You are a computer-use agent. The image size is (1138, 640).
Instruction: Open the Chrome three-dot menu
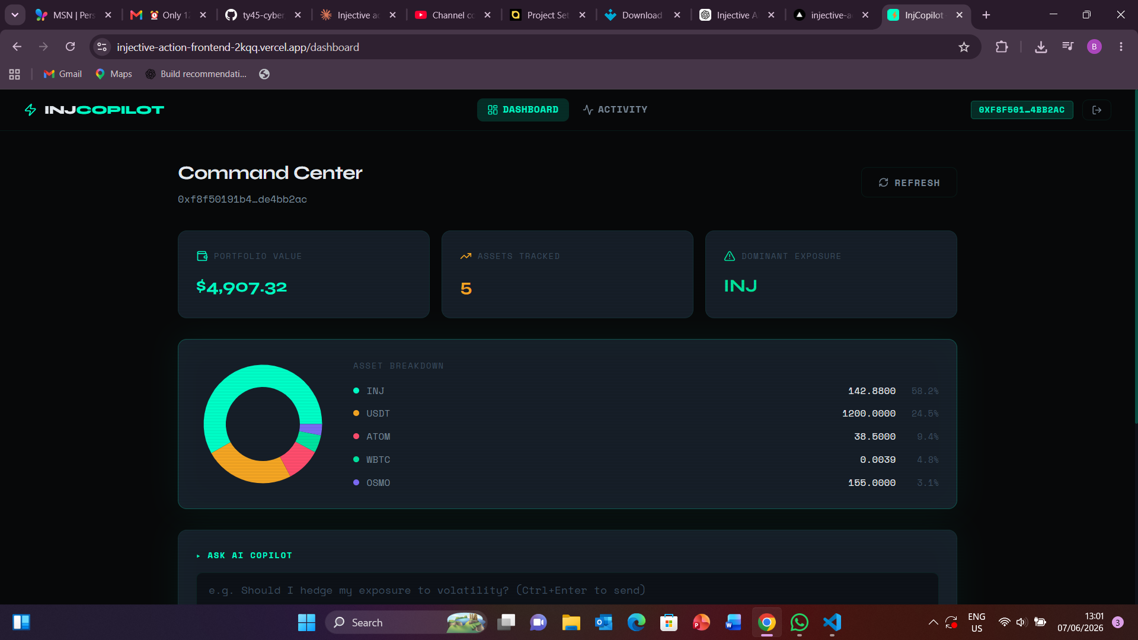pos(1121,47)
